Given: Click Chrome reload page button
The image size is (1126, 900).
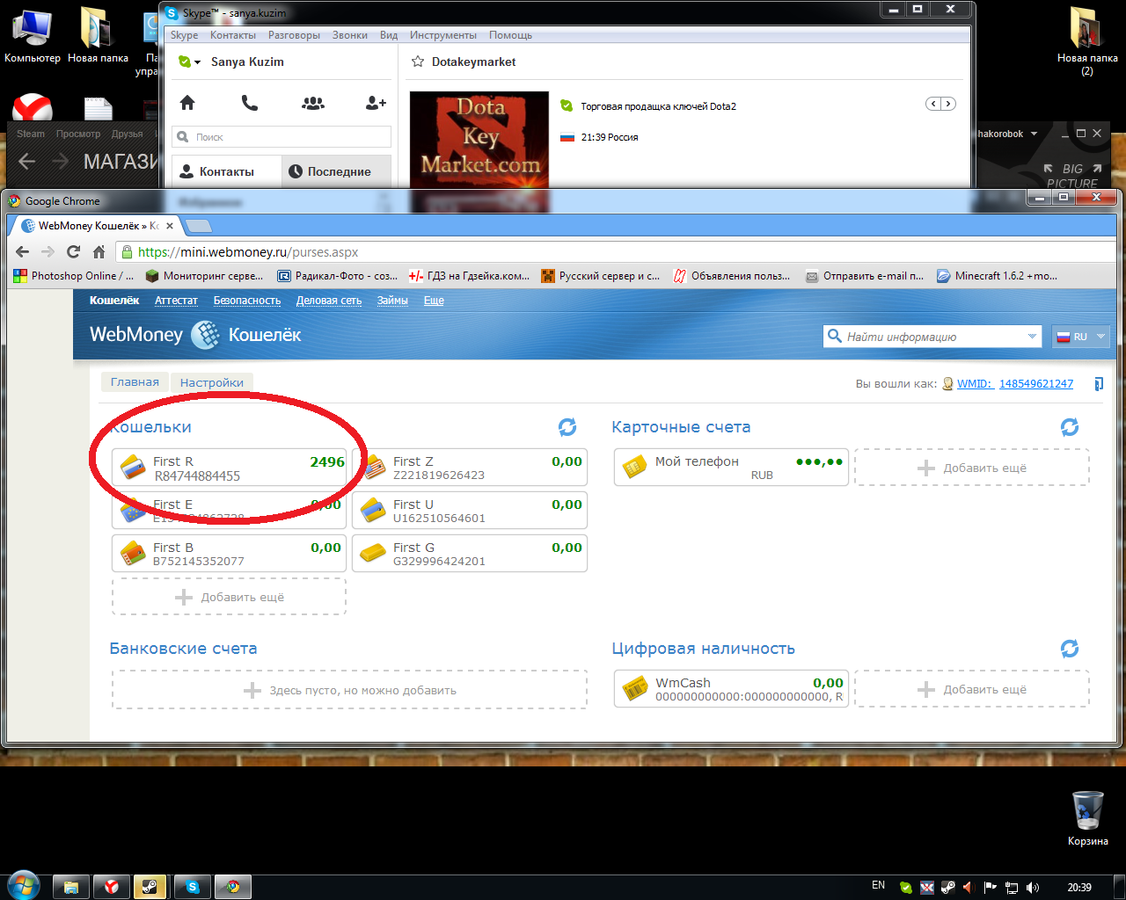Looking at the screenshot, I should (74, 252).
